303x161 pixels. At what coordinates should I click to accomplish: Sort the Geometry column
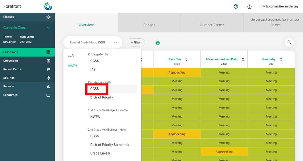281,59
